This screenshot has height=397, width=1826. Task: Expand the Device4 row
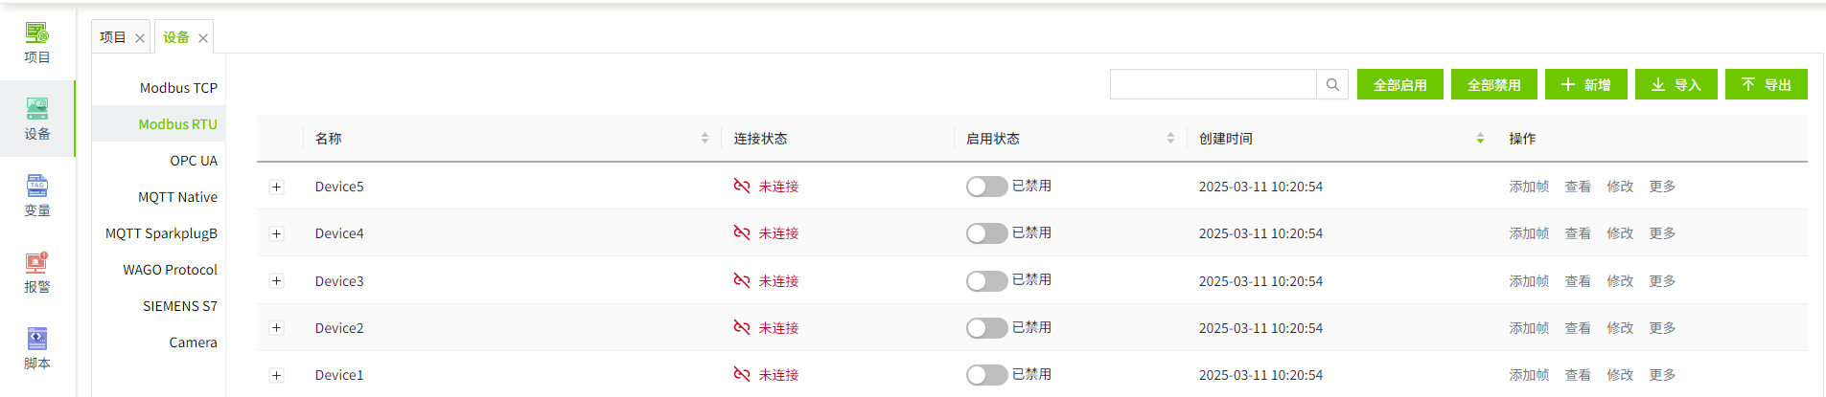277,233
